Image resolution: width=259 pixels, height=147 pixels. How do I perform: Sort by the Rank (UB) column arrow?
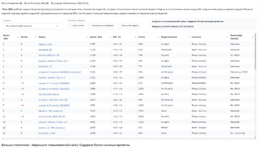(18, 37)
